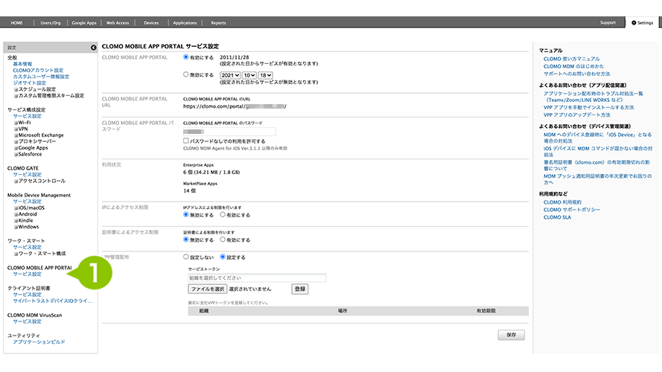Click the 組織を選択してください service token field
Viewport: 662px width, 372px height.
(257, 278)
